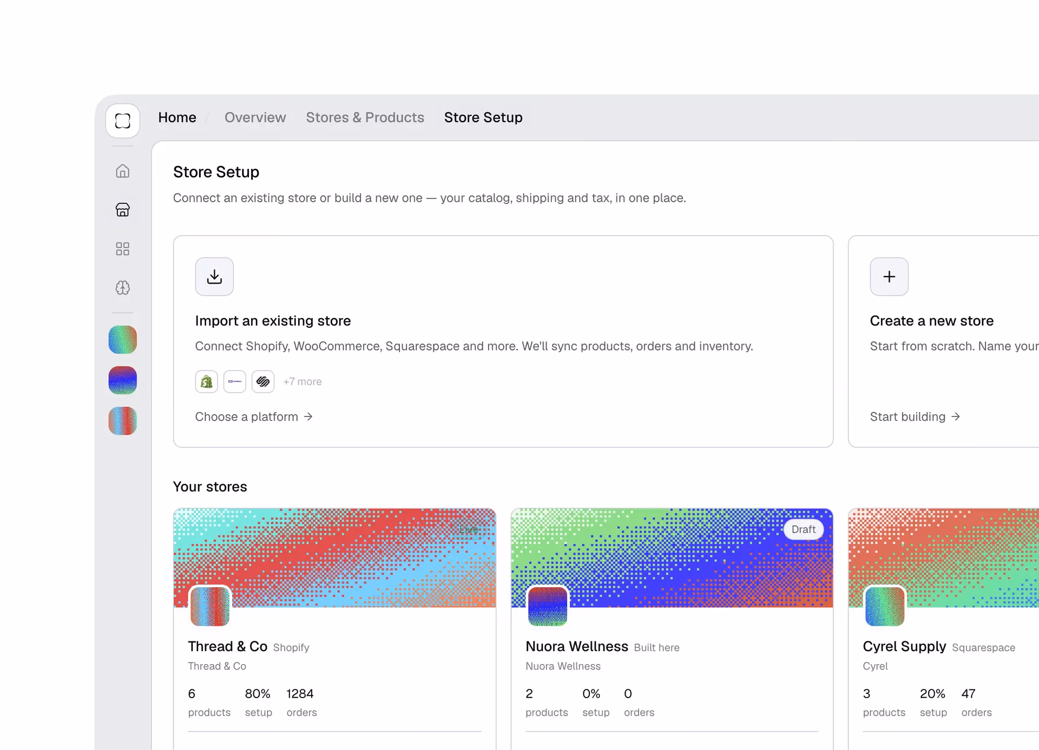This screenshot has height=750, width=1039.
Task: Select the Squarespace platform logo icon
Action: [x=263, y=382]
